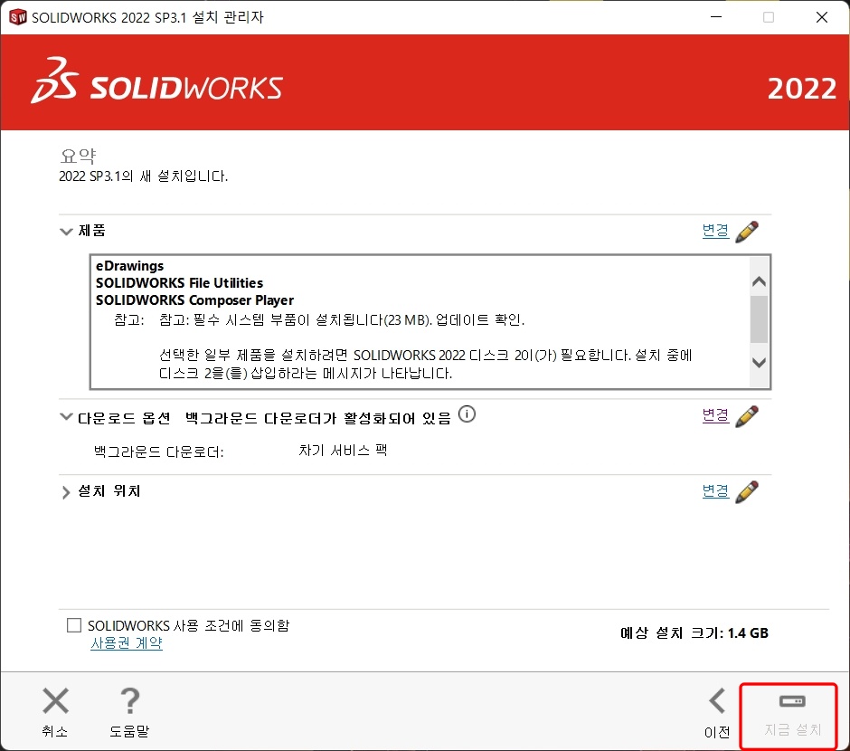Collapse the 다운로드 옵션 section chevron
This screenshot has width=850, height=751.
coord(66,417)
